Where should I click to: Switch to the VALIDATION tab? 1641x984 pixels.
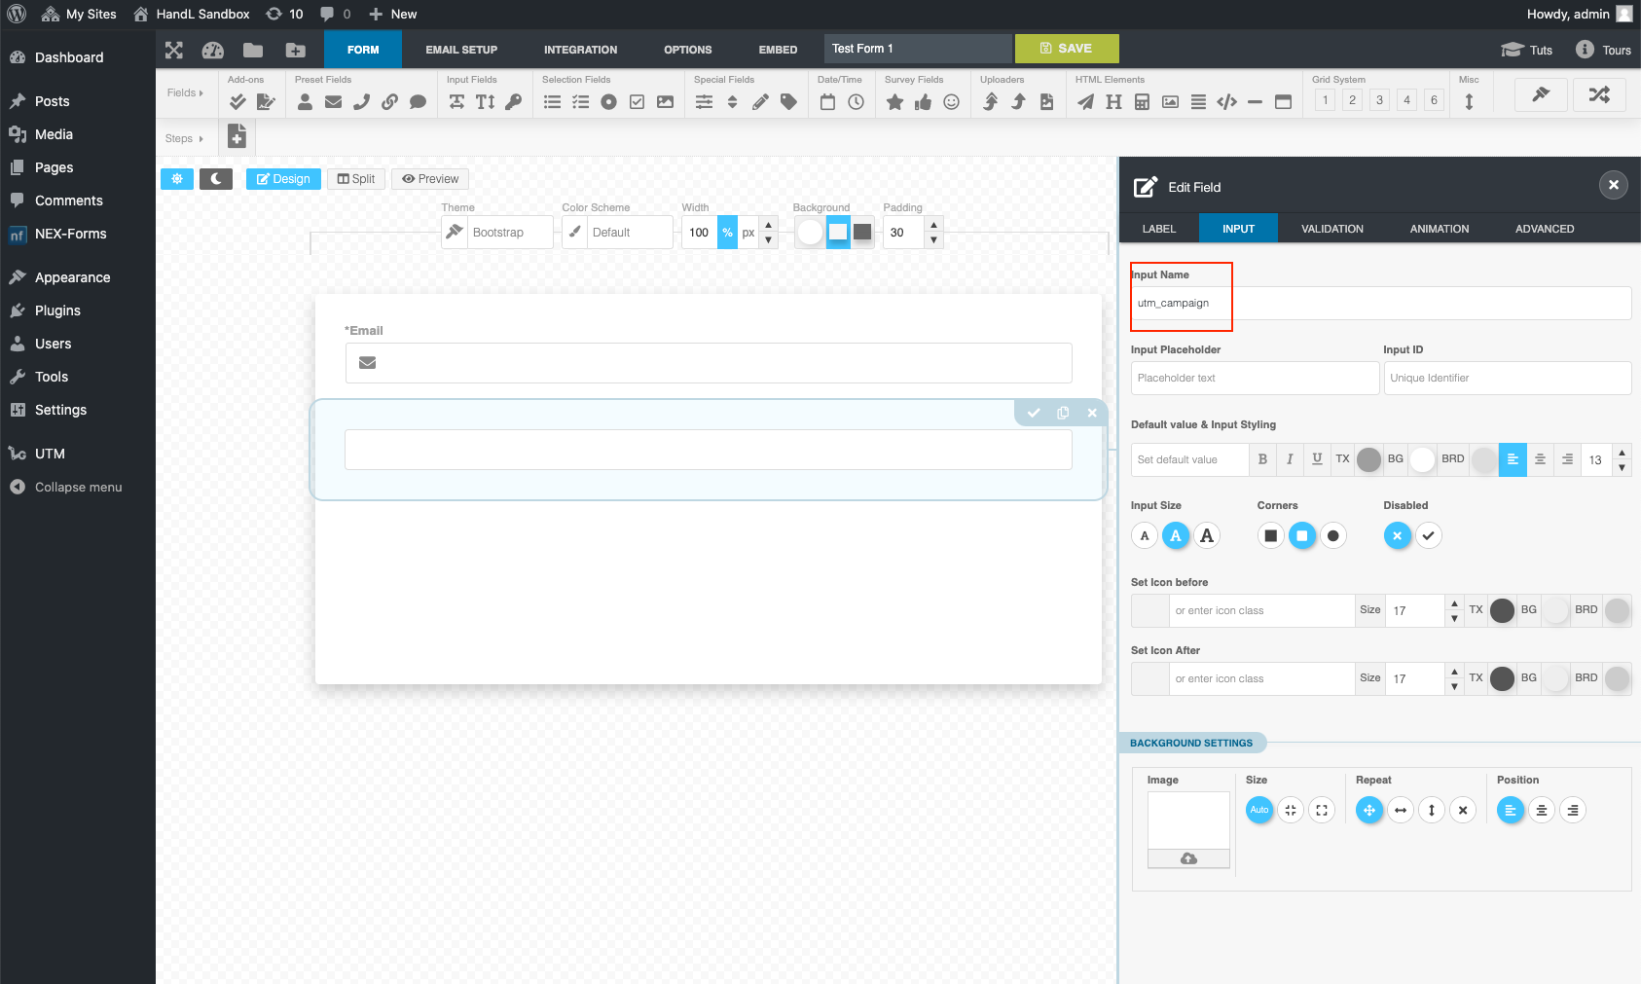pos(1331,229)
